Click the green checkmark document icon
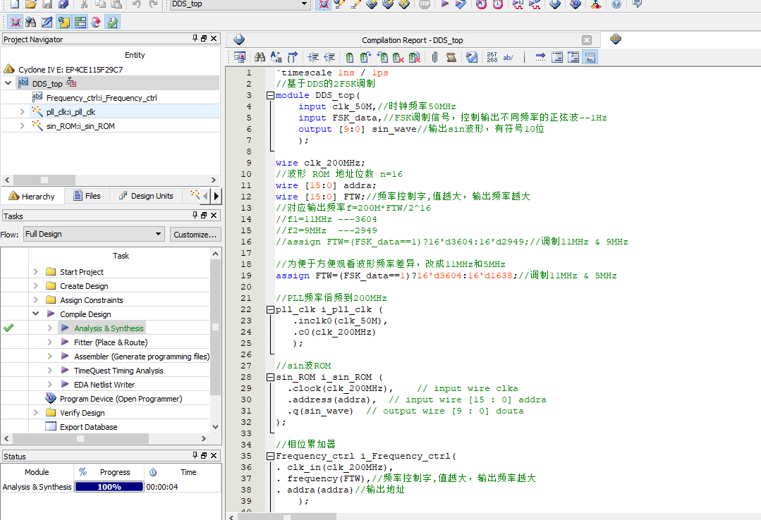The height and width of the screenshot is (520, 761). (113, 22)
